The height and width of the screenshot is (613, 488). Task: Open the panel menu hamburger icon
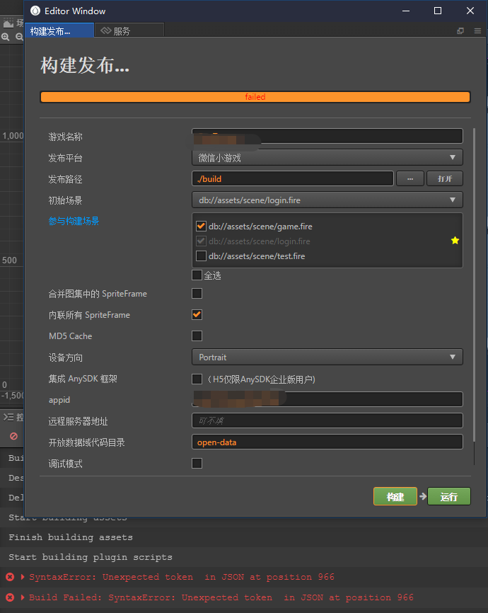tap(477, 31)
